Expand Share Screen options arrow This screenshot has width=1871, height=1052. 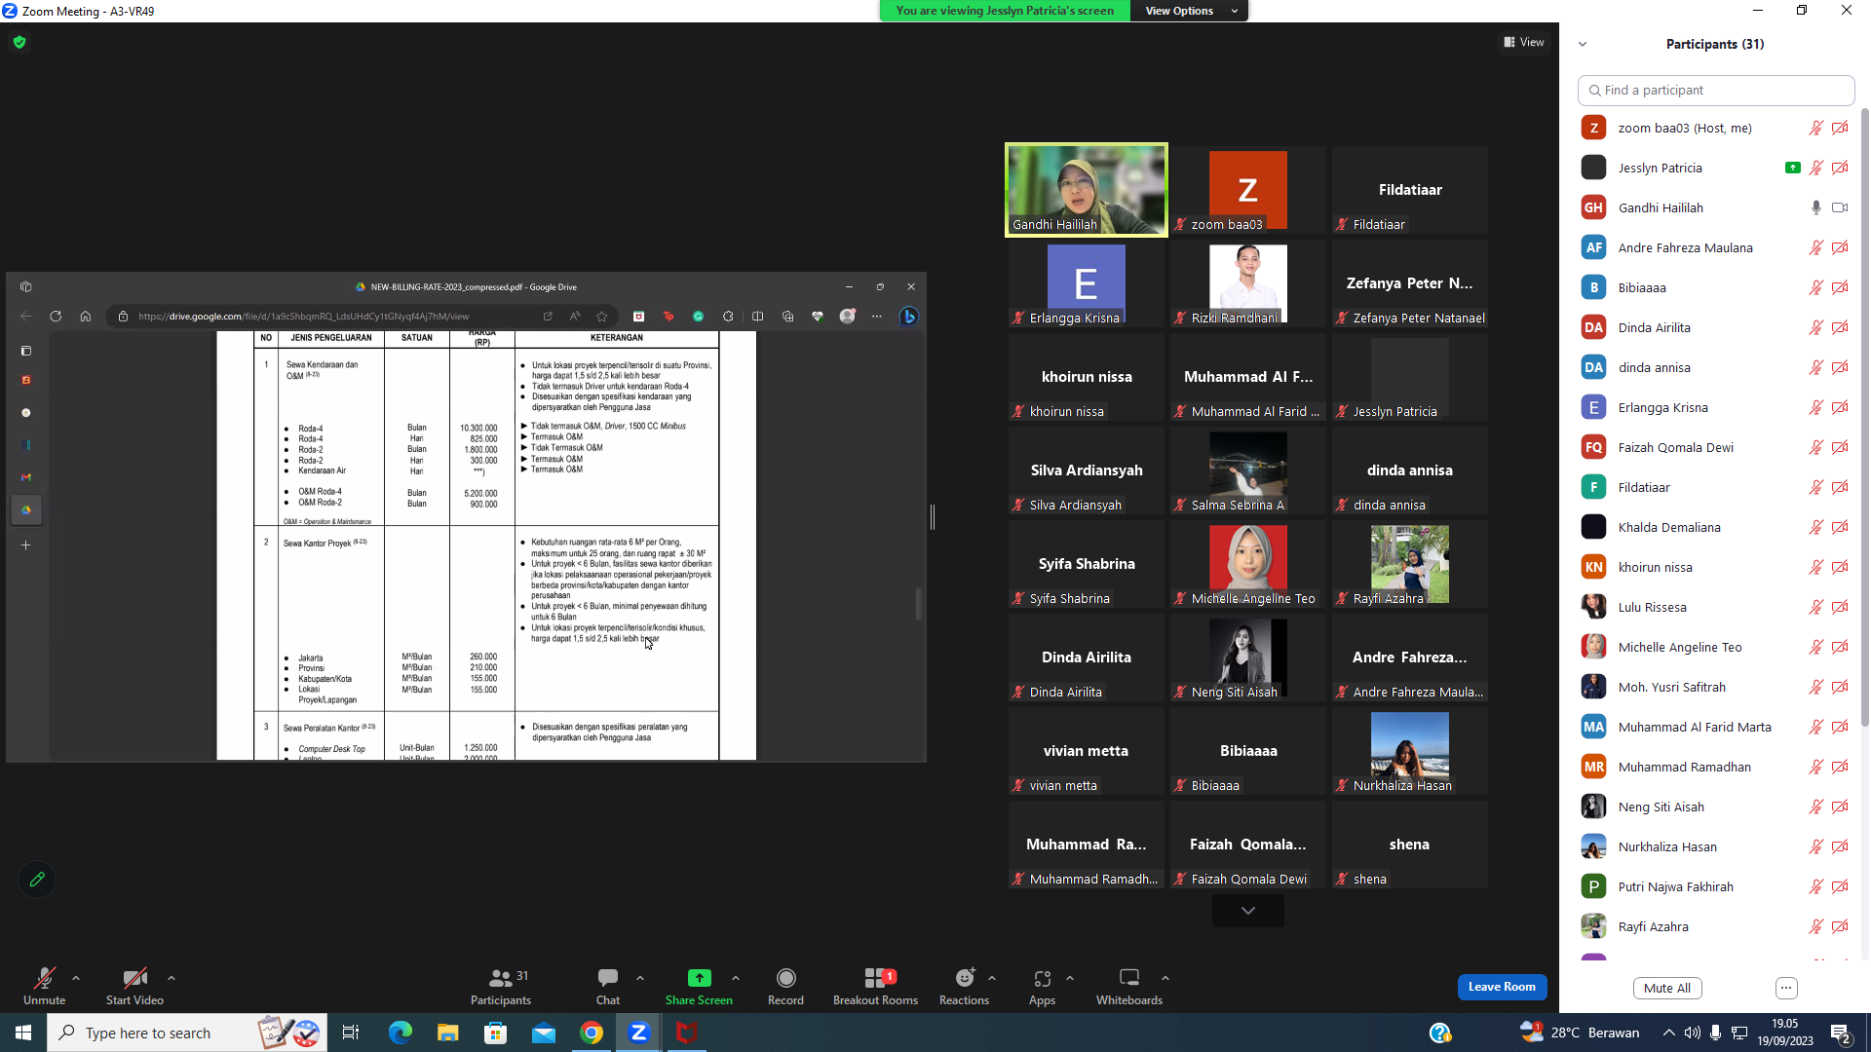click(x=736, y=978)
